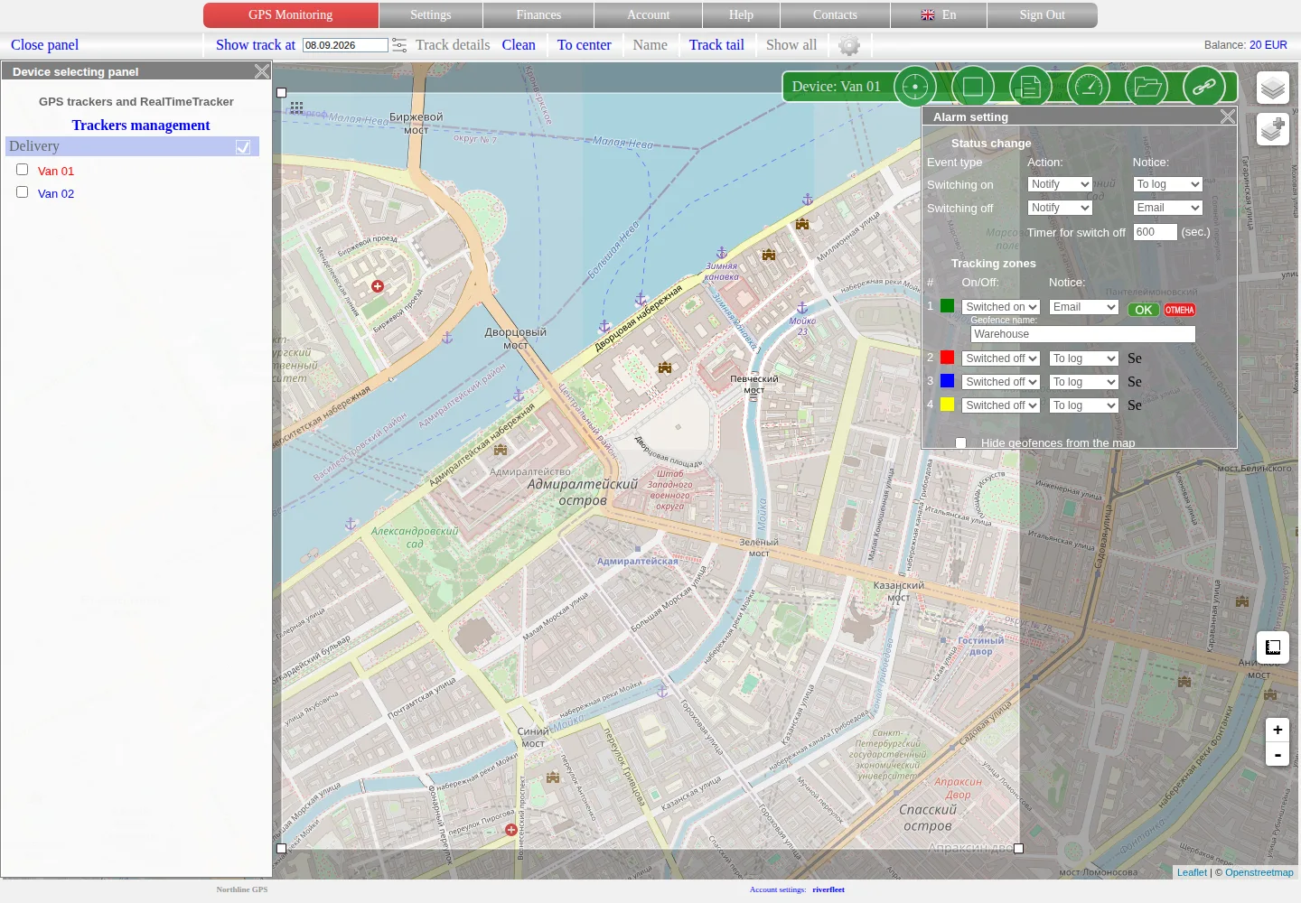Check the Van 01 checkbox
The height and width of the screenshot is (903, 1301).
click(x=23, y=170)
